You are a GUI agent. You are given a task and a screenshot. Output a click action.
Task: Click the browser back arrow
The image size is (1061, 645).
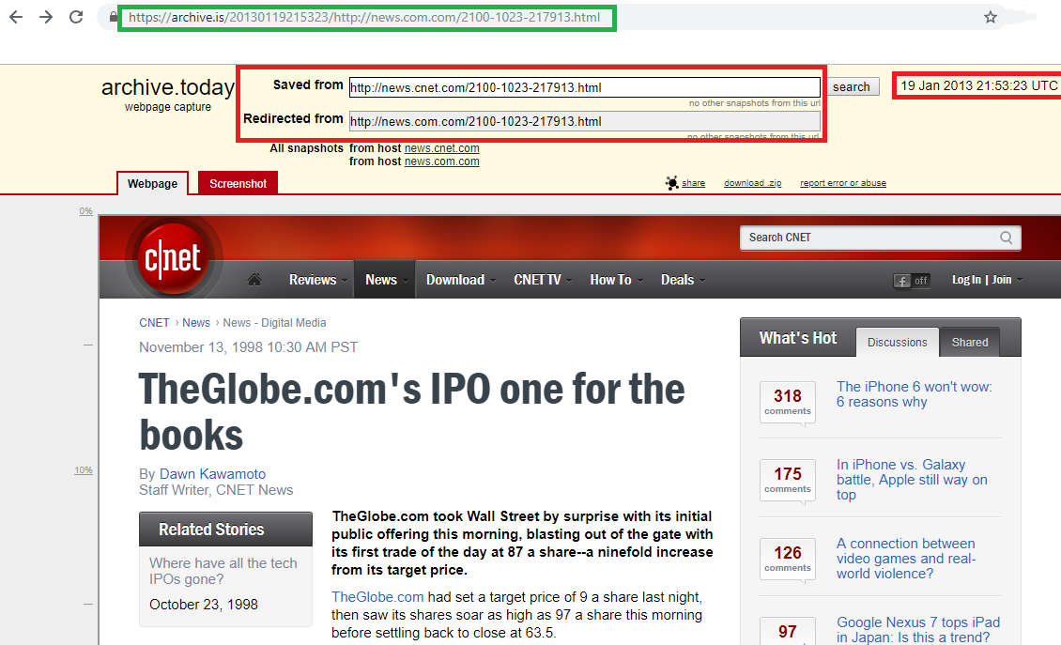click(x=16, y=17)
